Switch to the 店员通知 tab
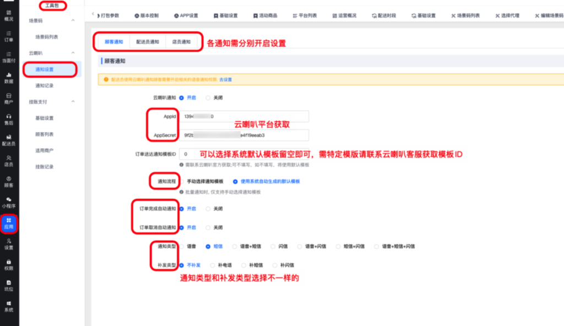Viewport: 564px width, 326px height. [181, 42]
